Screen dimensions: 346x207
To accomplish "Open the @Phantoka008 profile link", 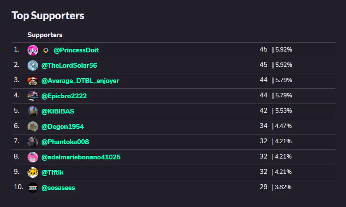I will click(65, 142).
